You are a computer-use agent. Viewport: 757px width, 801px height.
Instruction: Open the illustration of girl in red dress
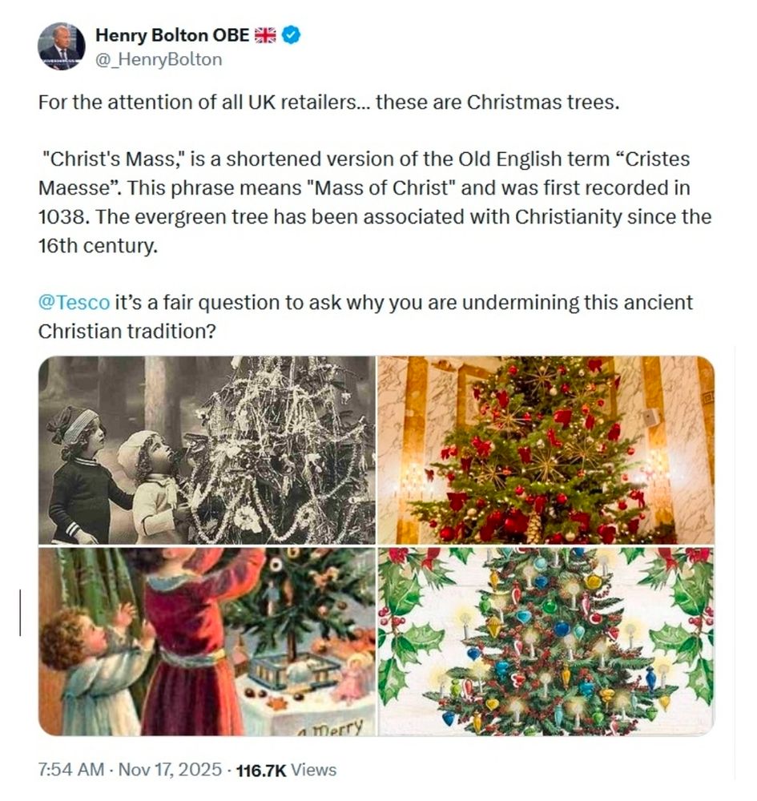pyautogui.click(x=206, y=642)
